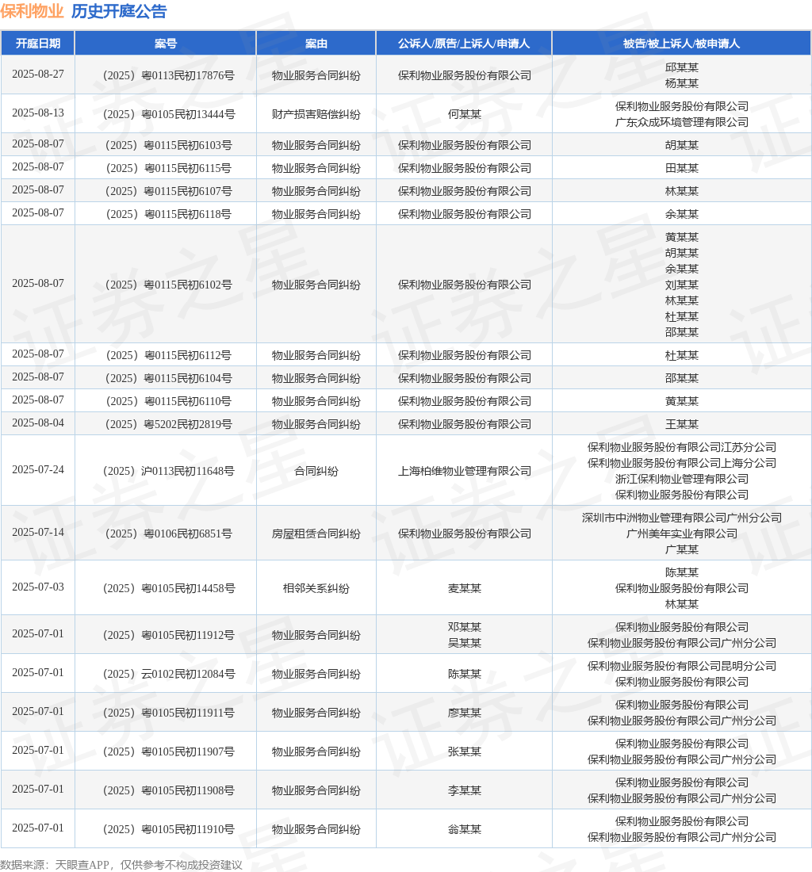Click the 合同纠纷 cause cell
This screenshot has width=812, height=872.
tap(316, 471)
